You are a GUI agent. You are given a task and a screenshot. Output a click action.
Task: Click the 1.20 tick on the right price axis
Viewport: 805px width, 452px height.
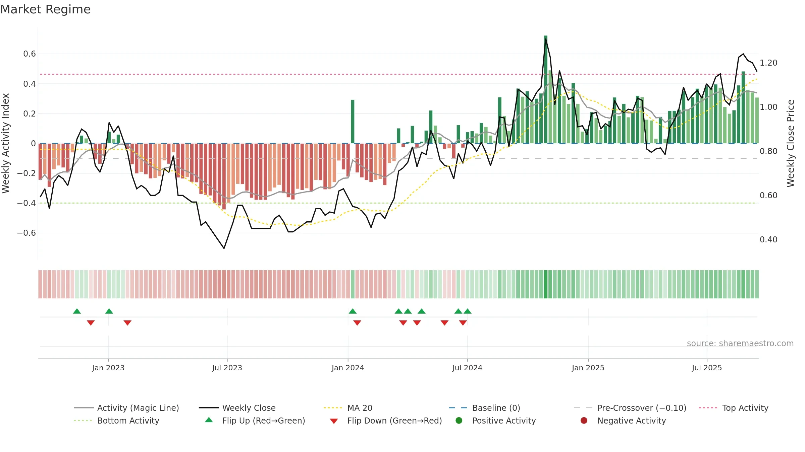point(768,63)
